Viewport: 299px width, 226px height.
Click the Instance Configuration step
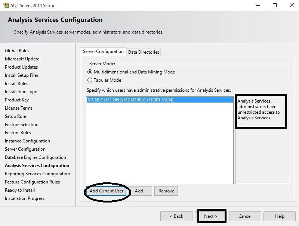click(x=27, y=141)
